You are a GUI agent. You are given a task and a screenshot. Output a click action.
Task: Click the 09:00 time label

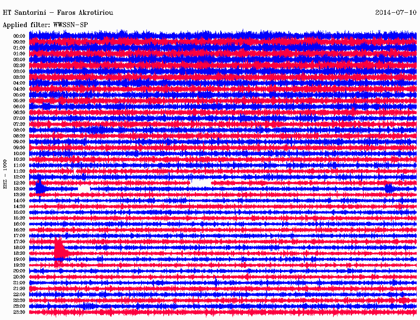pyautogui.click(x=19, y=142)
